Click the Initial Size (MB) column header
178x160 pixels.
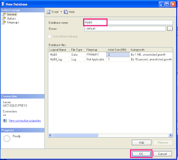pos(118,50)
